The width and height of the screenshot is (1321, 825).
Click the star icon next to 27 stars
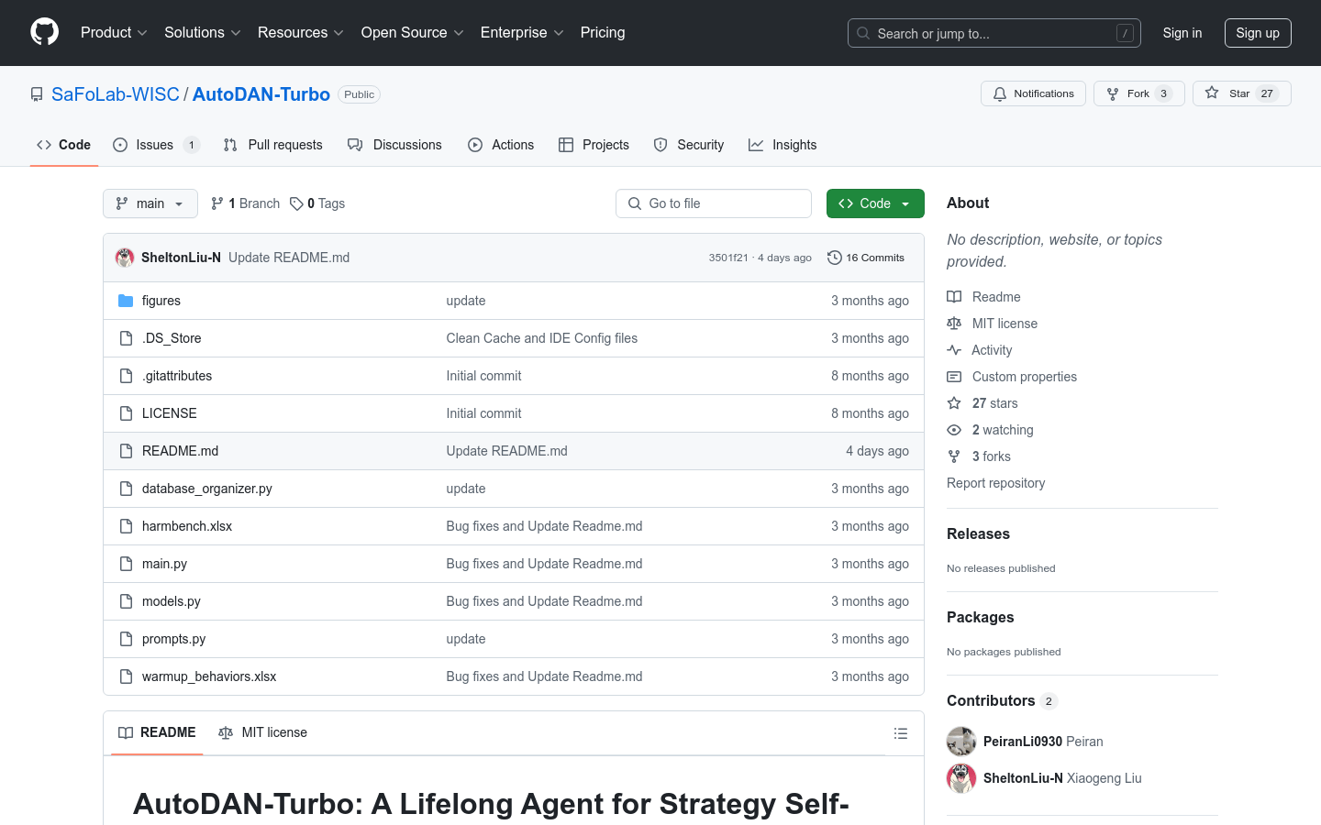click(x=954, y=403)
